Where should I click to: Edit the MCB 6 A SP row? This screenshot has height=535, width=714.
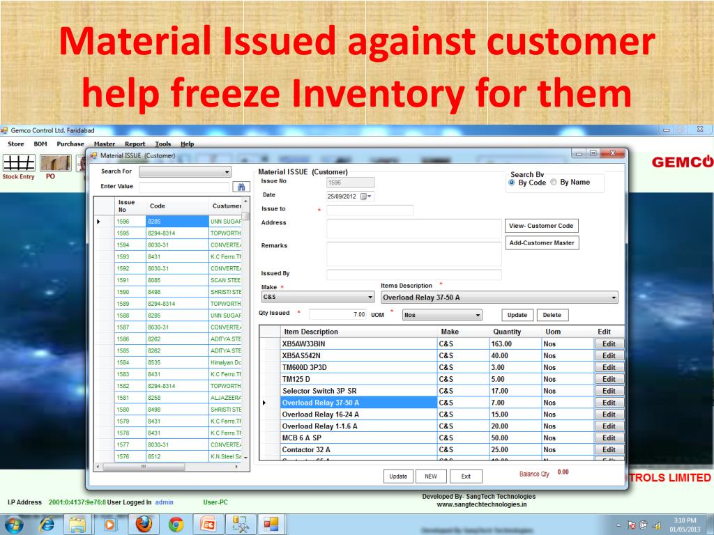click(x=609, y=438)
